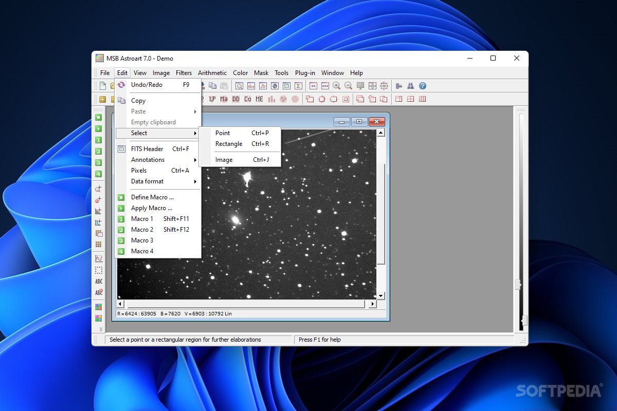Click the LP filter toolbar icon
Image resolution: width=617 pixels, height=411 pixels.
(x=212, y=99)
